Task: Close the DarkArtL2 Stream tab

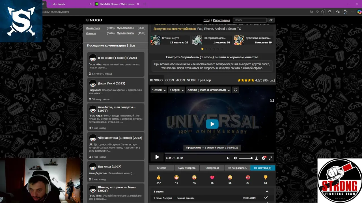Action: point(138,4)
